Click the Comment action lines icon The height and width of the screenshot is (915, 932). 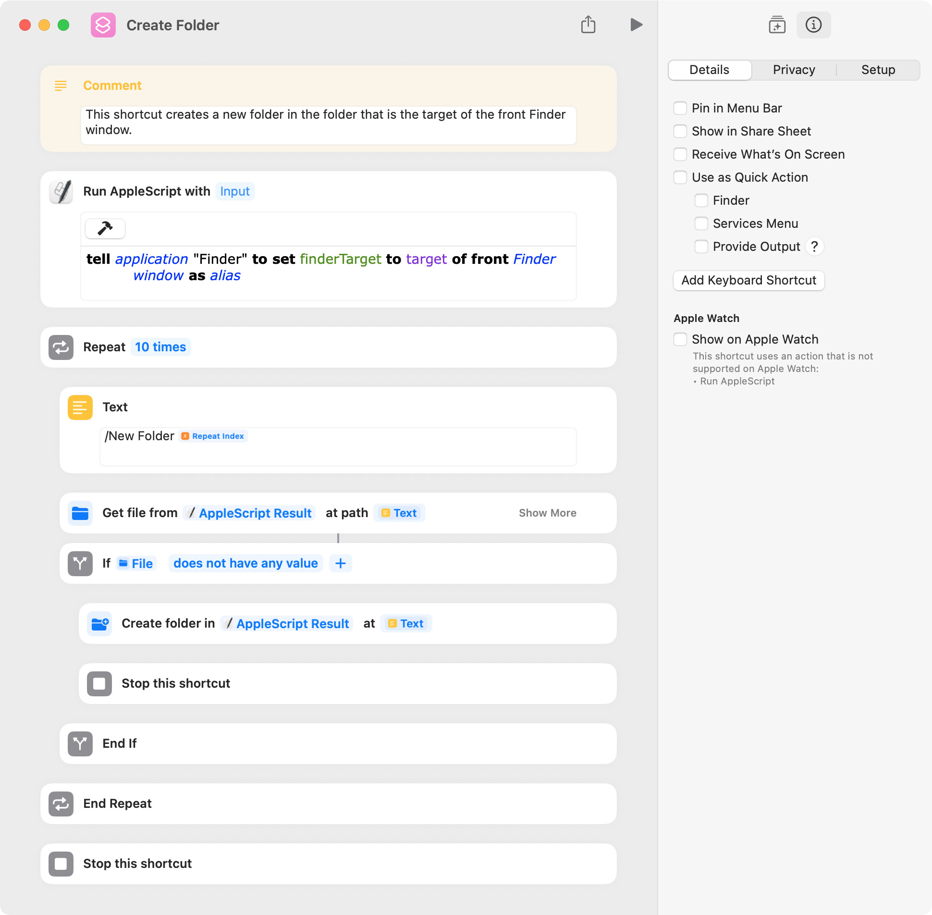[61, 86]
